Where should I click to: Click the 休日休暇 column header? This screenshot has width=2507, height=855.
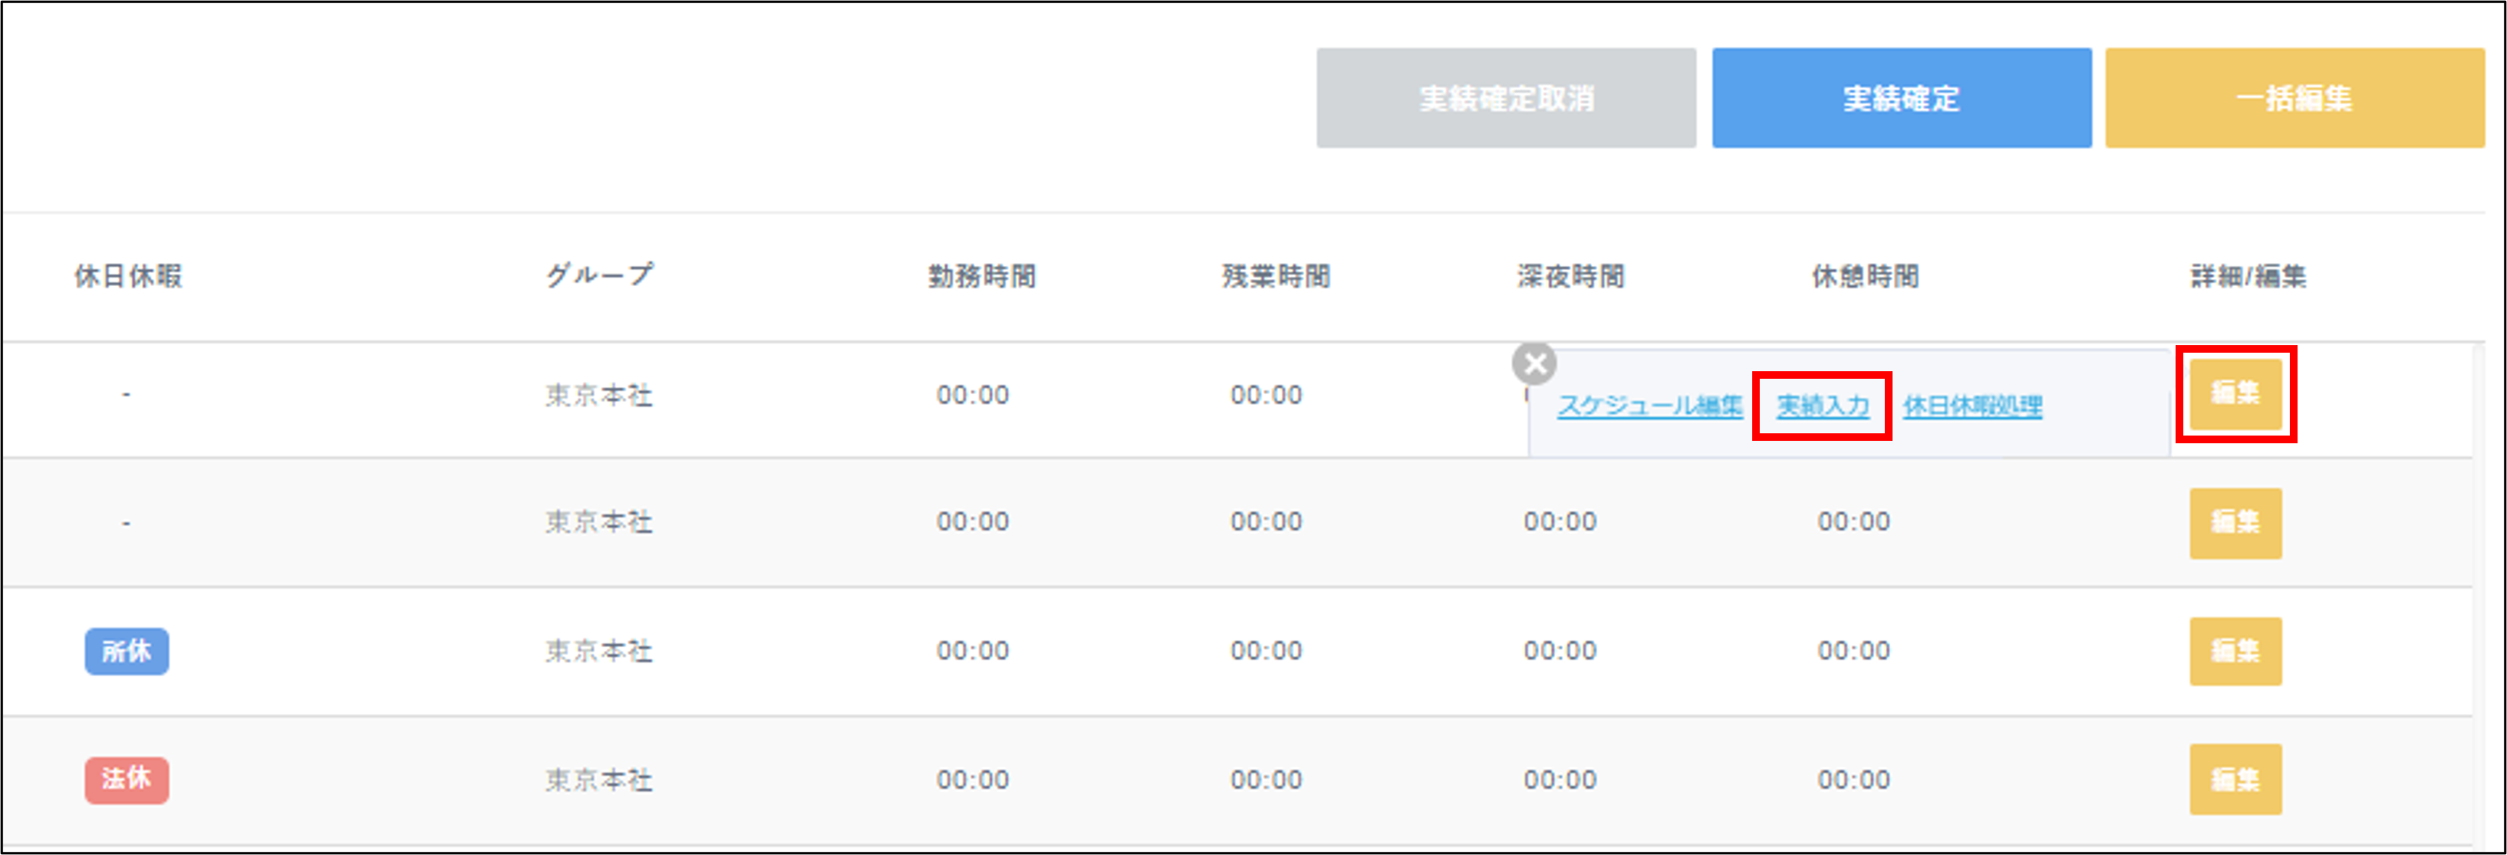128,276
